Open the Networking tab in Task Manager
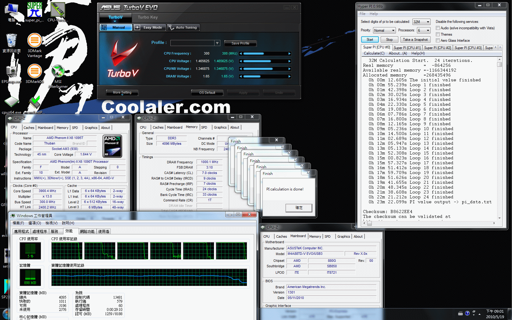This screenshot has width=512, height=320. click(87, 232)
